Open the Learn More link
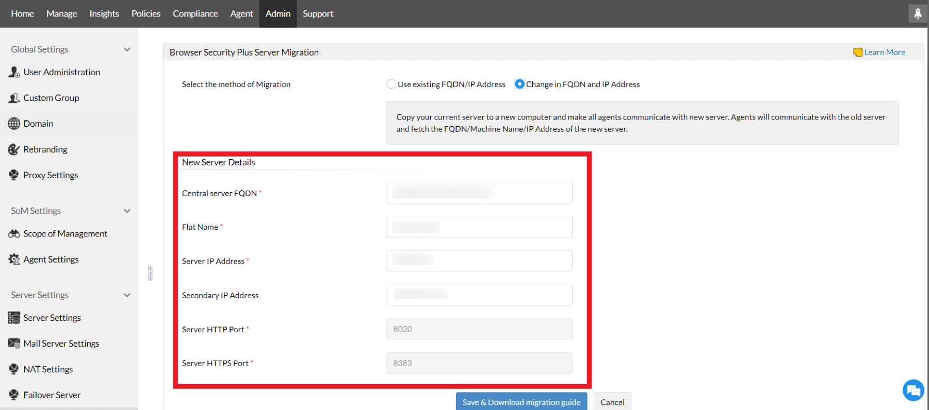 885,52
